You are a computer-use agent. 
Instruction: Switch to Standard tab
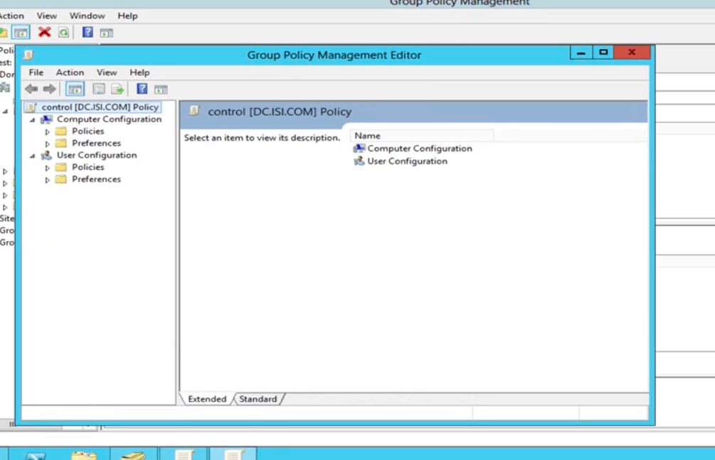258,399
